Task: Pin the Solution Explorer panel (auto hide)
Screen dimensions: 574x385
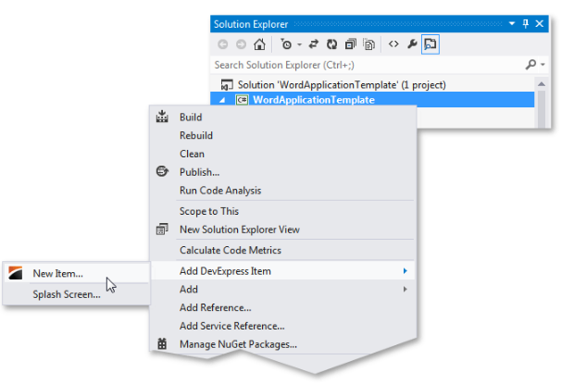Action: pos(525,24)
